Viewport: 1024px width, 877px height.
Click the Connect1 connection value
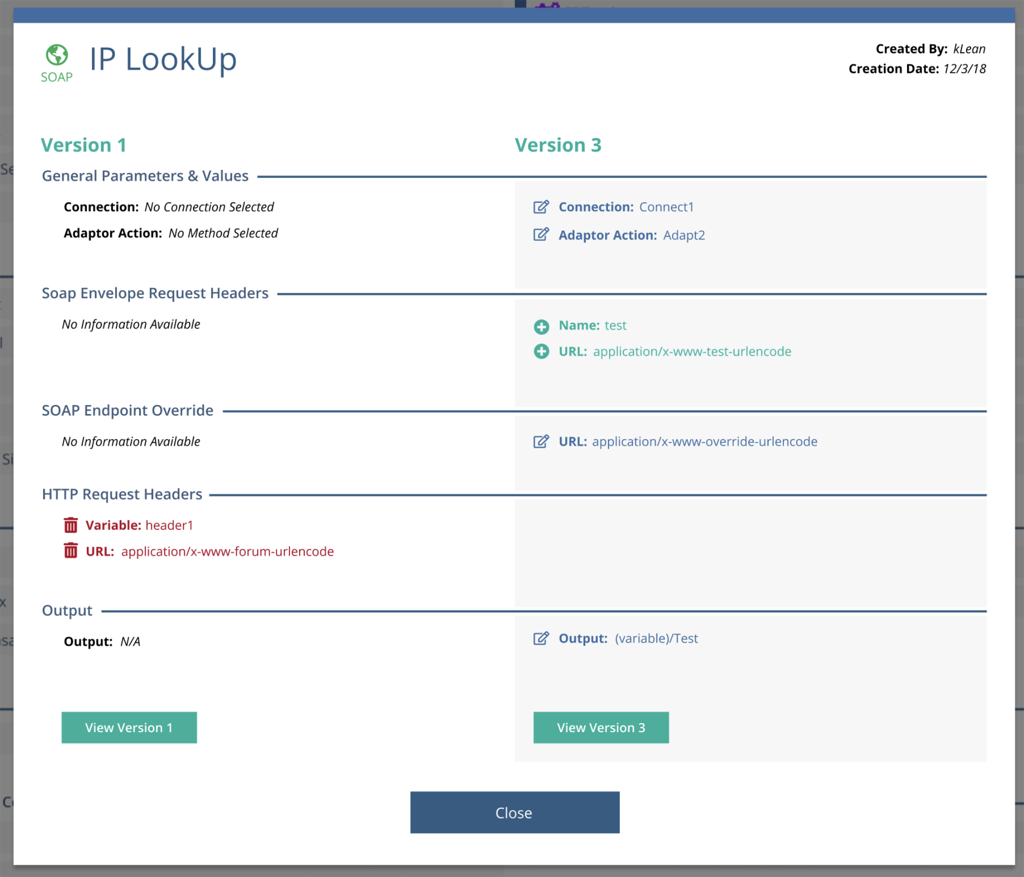pos(666,207)
